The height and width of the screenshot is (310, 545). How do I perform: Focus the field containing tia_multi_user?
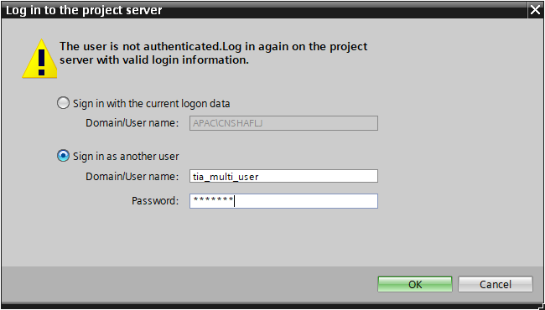click(x=283, y=176)
